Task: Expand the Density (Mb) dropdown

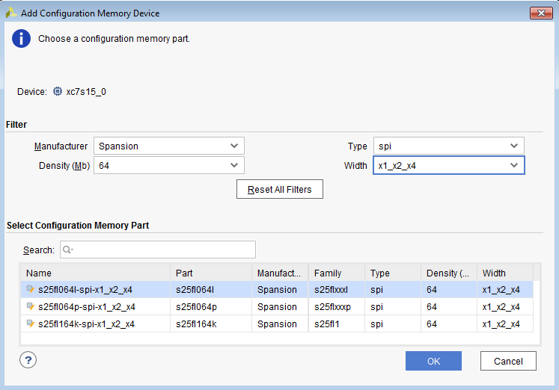Action: [168, 165]
